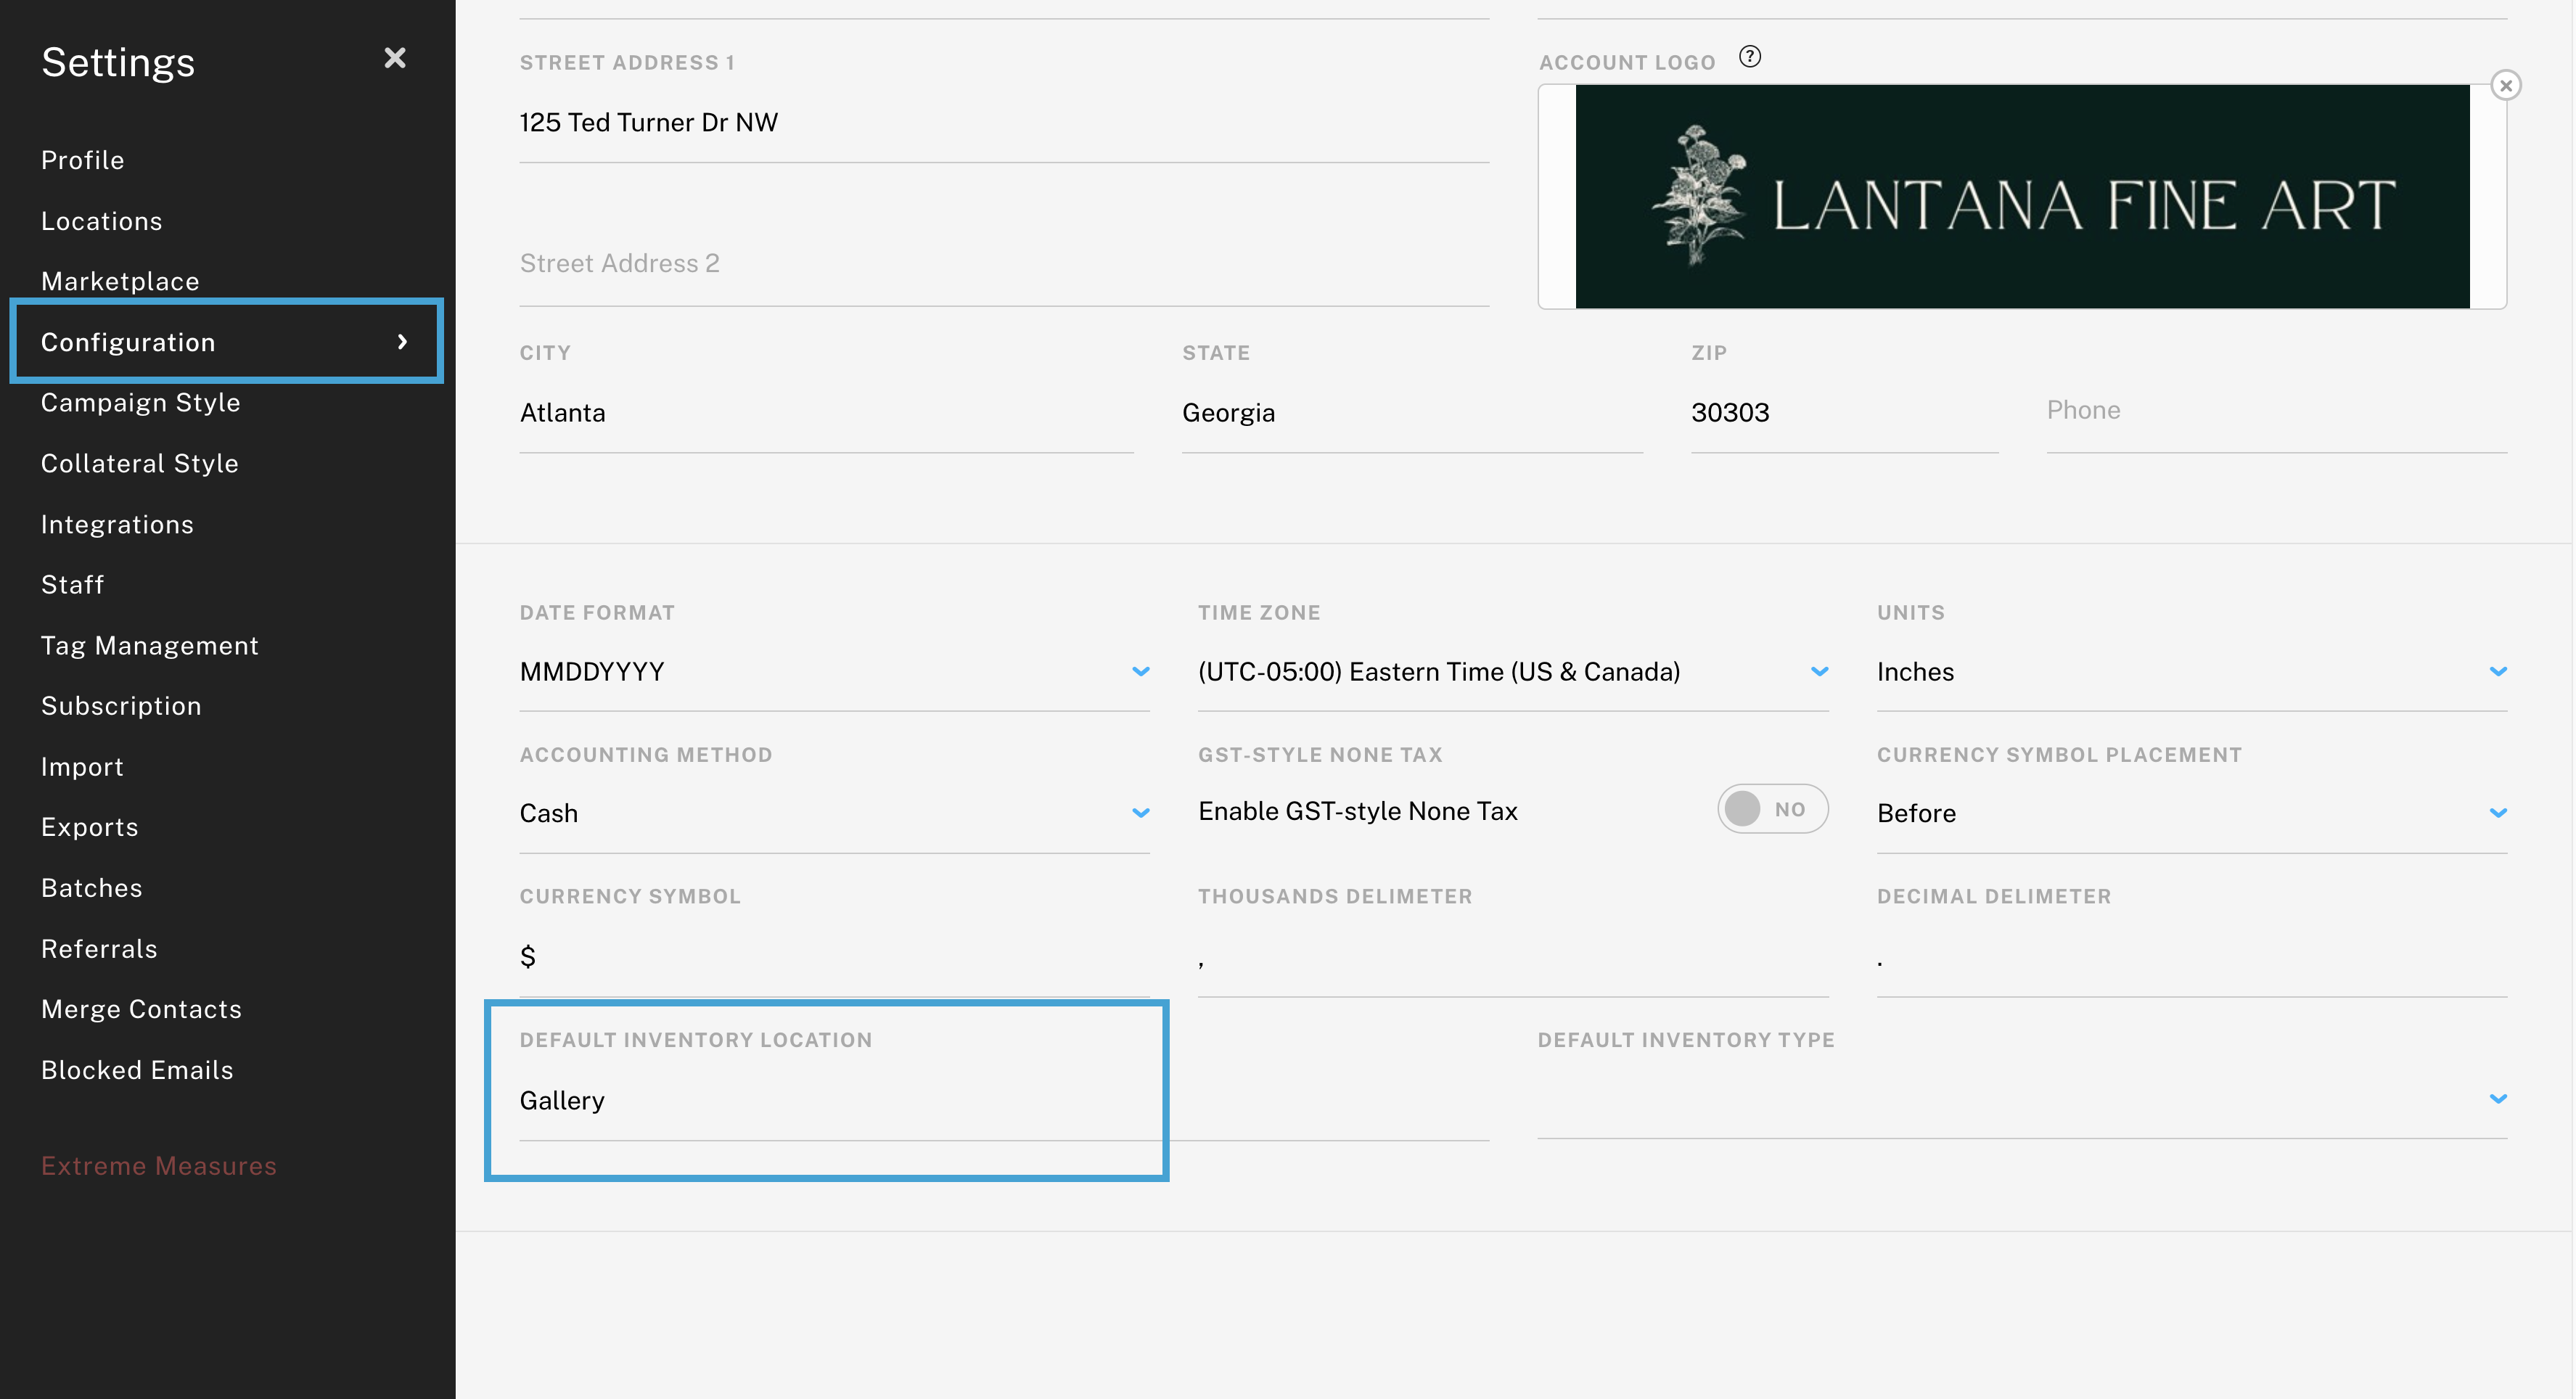Open the Accounting Method dropdown
Viewport: 2576px width, 1399px height.
point(1140,812)
